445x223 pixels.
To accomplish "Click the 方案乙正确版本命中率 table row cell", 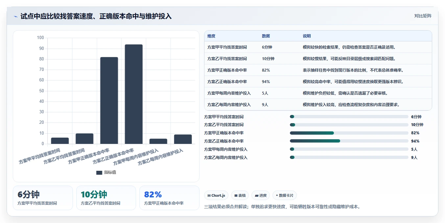I will [x=227, y=82].
